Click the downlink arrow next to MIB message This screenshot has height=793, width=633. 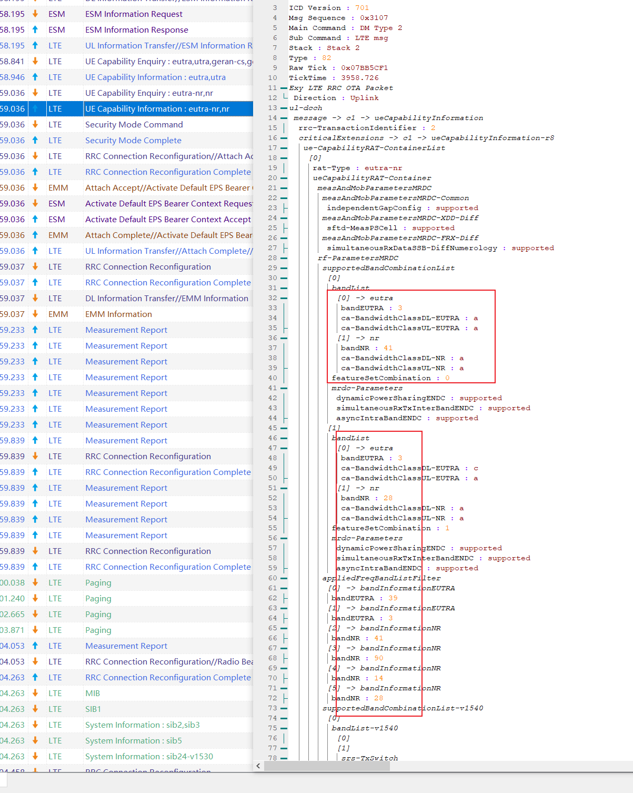point(35,693)
